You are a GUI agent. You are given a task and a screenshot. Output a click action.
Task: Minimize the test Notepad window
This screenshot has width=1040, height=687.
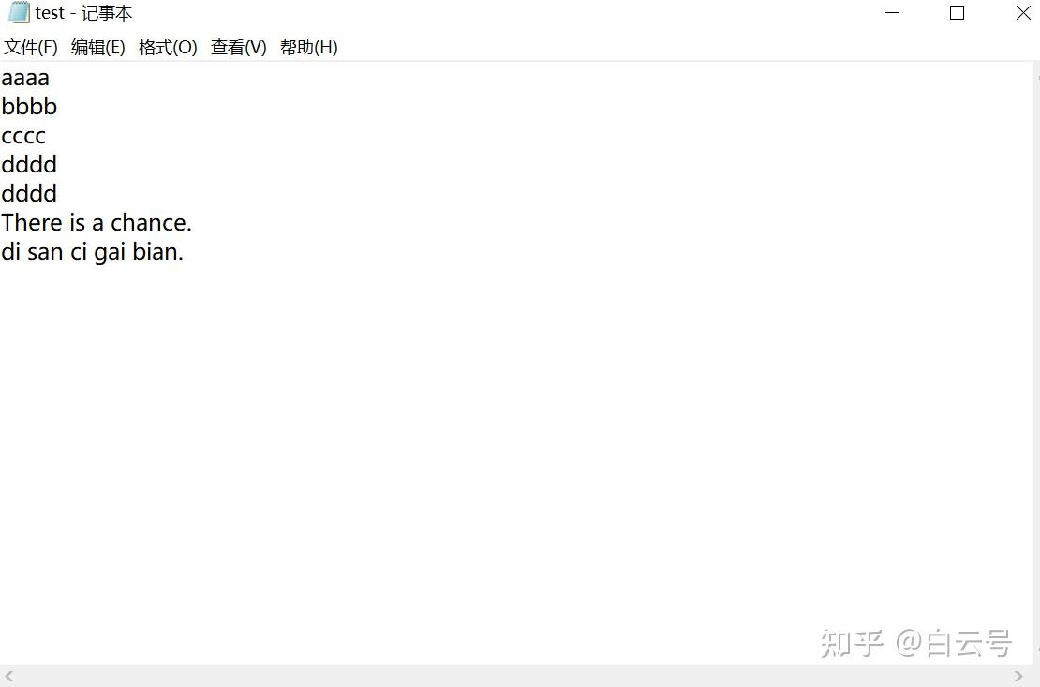893,12
